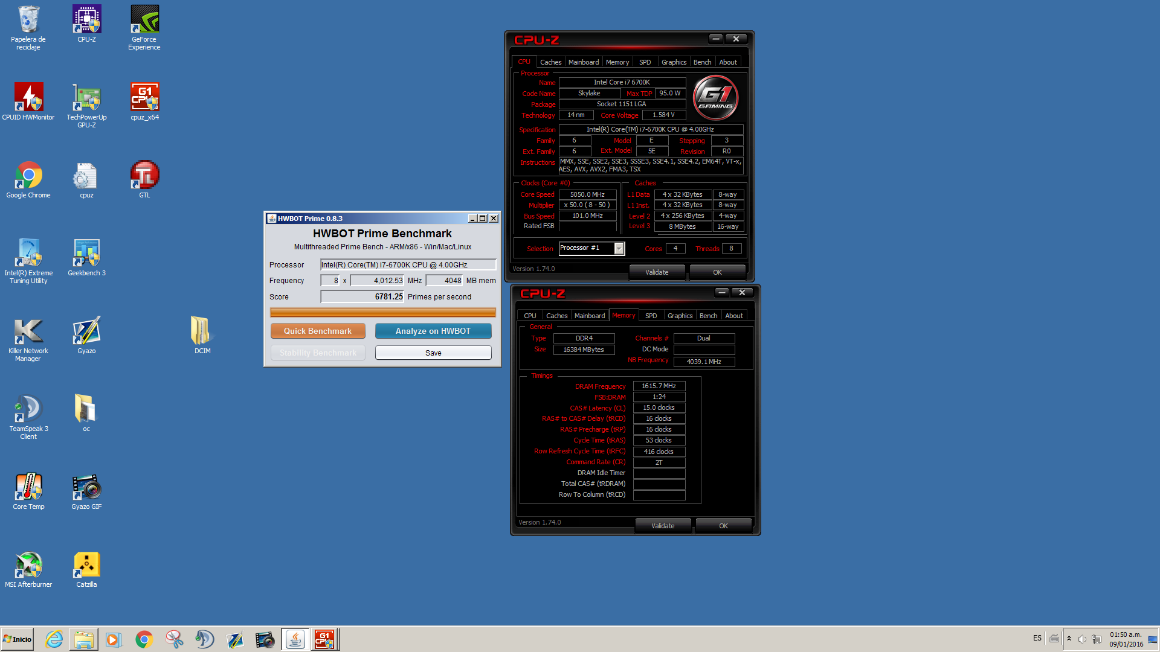Click the Score field in HWBOT Prime

click(362, 296)
